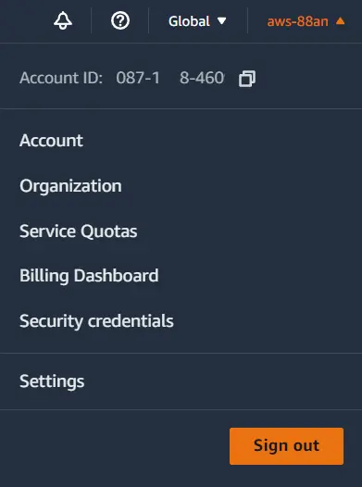Viewport: 362px width, 487px height.
Task: Click the '087-1' portion of the ID
Action: click(138, 78)
